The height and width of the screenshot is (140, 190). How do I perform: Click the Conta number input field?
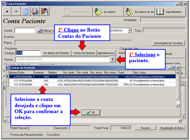25,31
